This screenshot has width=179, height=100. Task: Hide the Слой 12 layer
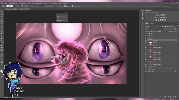[x=146, y=40]
